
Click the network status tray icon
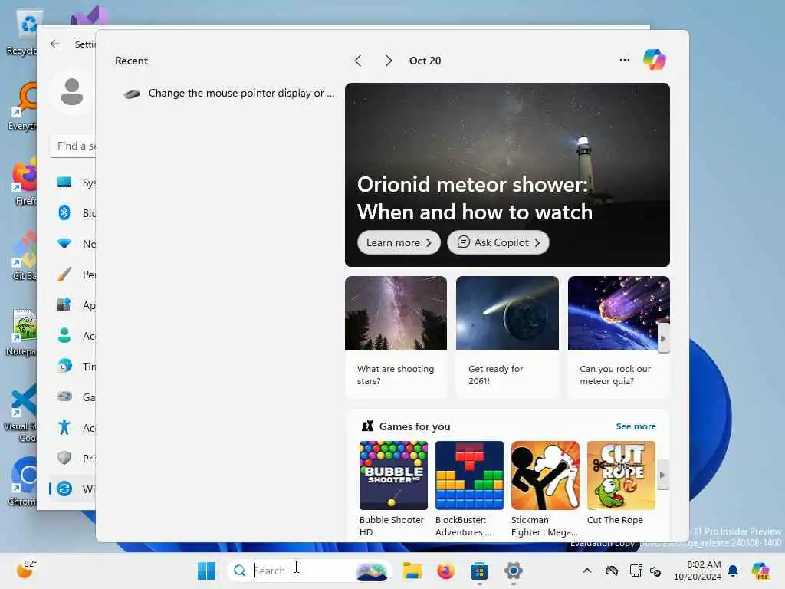[636, 571]
